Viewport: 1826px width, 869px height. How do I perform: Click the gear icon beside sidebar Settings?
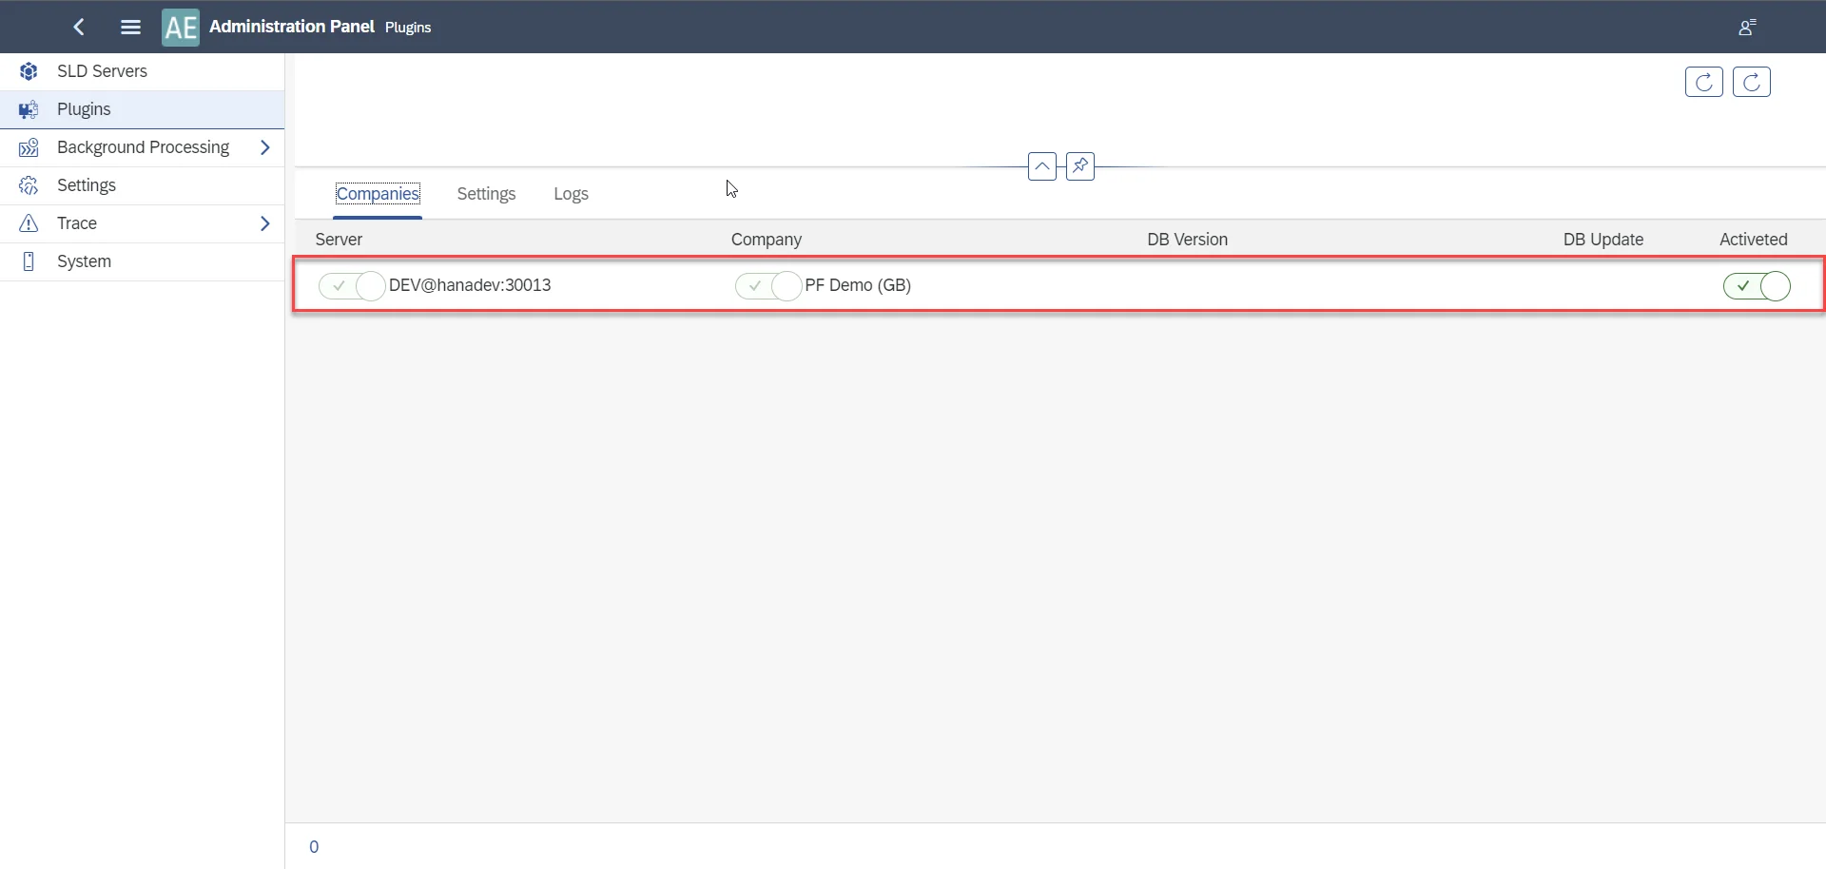tap(29, 185)
